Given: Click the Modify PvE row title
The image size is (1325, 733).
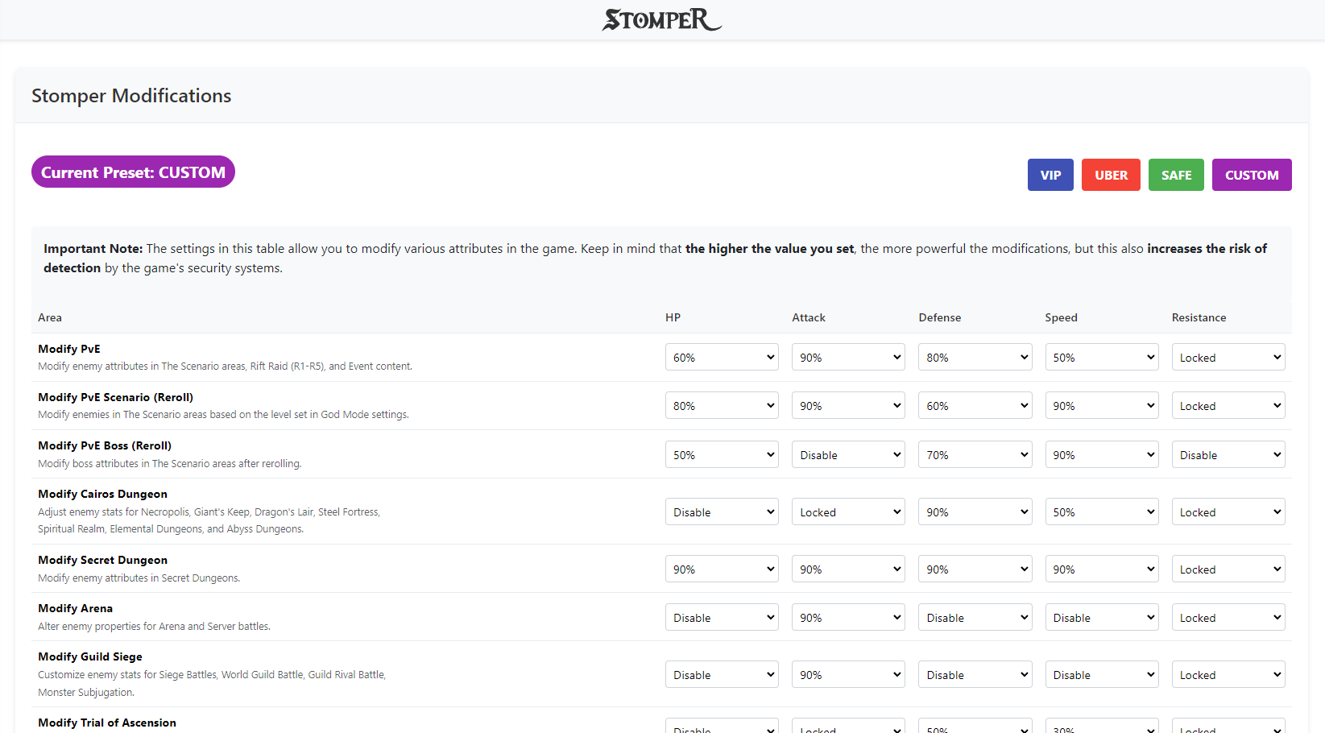Looking at the screenshot, I should coord(69,349).
